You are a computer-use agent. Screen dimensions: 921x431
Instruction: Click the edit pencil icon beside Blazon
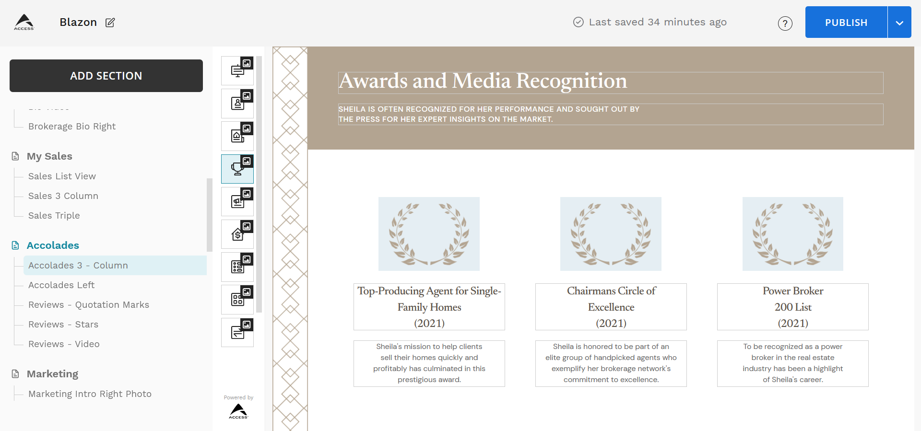pyautogui.click(x=110, y=23)
